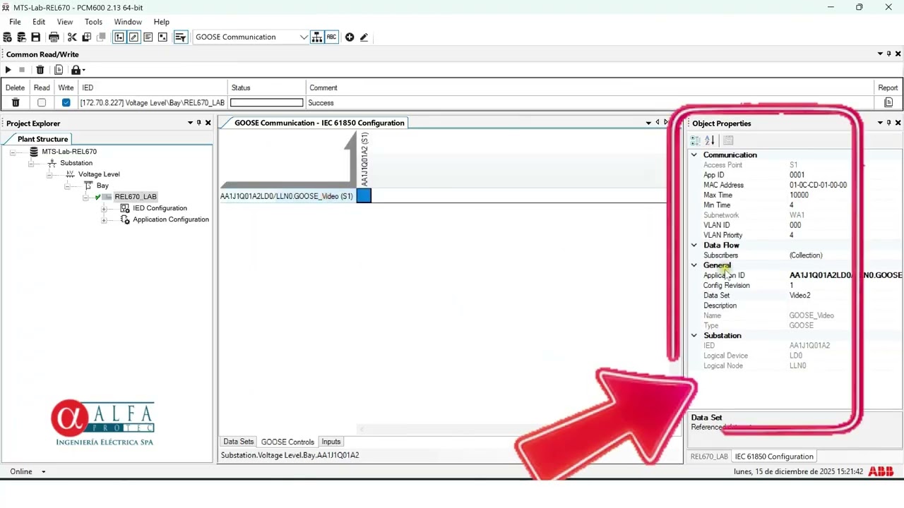Image resolution: width=904 pixels, height=508 pixels.
Task: Check the Read checkbox for REL670_LAB
Action: 42,103
